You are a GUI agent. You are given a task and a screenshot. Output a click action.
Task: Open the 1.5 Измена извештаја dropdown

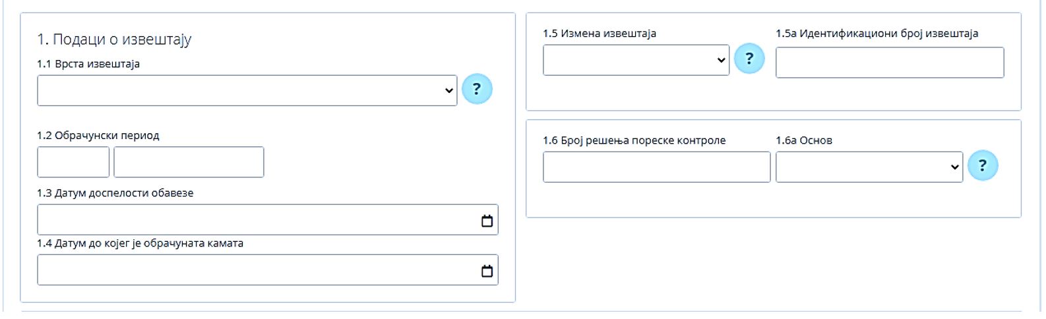tap(636, 60)
